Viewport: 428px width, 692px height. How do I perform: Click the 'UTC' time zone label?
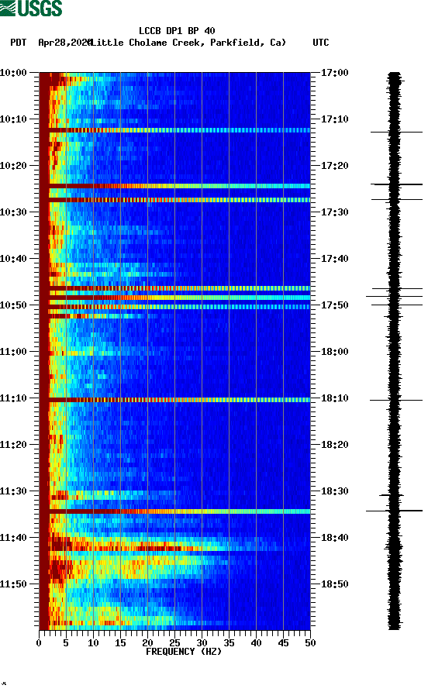pos(321,43)
